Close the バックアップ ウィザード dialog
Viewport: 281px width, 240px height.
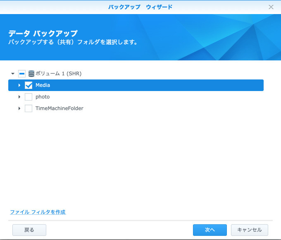[271, 7]
